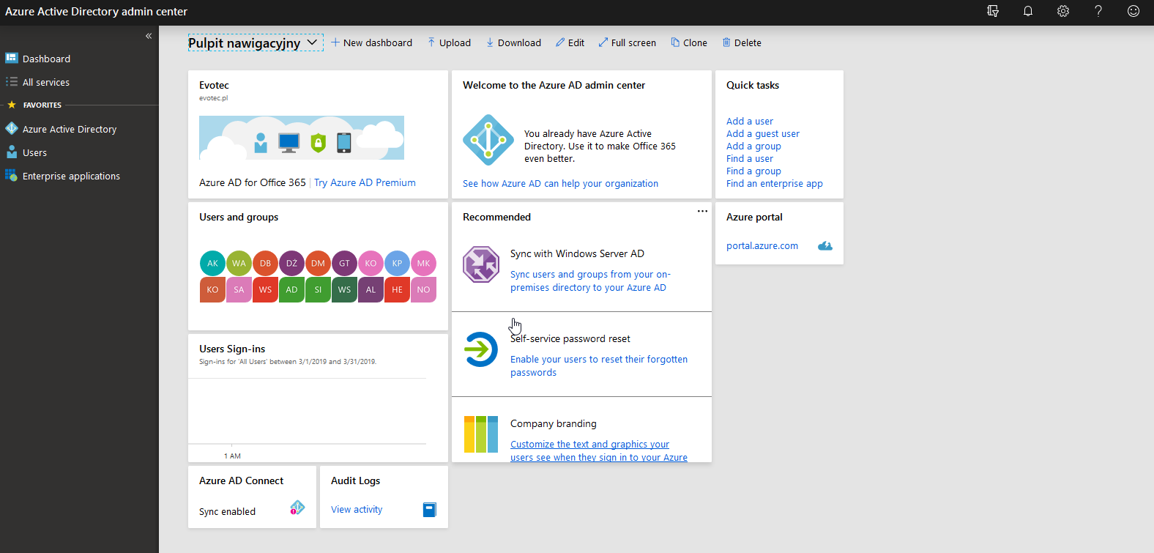Expand the Pulpit nawigacyjny dashboard dropdown

pos(312,42)
